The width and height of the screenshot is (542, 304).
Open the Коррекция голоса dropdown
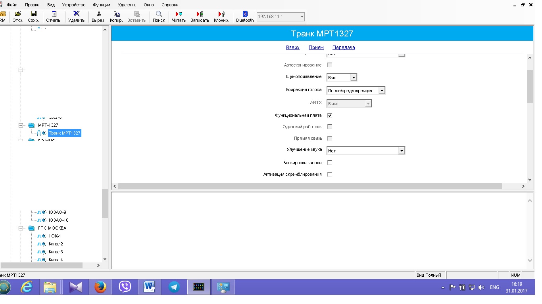tap(381, 91)
